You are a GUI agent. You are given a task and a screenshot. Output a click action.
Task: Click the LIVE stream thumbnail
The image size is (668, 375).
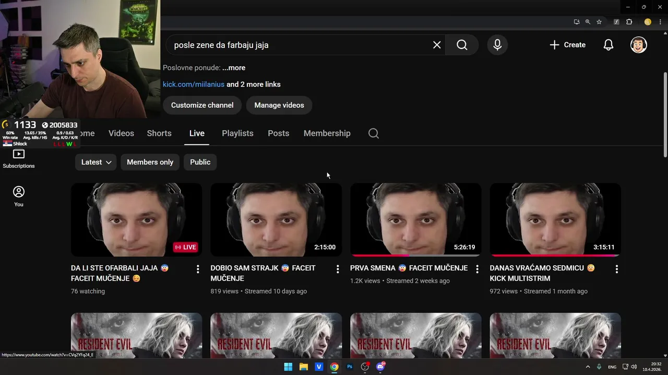[136, 220]
